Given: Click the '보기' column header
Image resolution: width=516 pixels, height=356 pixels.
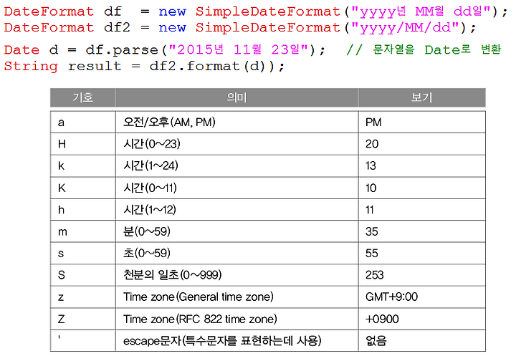Looking at the screenshot, I should point(422,97).
